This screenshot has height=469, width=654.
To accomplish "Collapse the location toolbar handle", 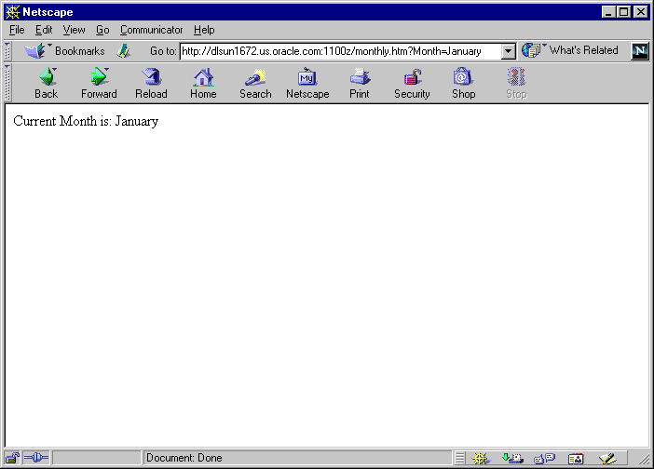I will 7,51.
